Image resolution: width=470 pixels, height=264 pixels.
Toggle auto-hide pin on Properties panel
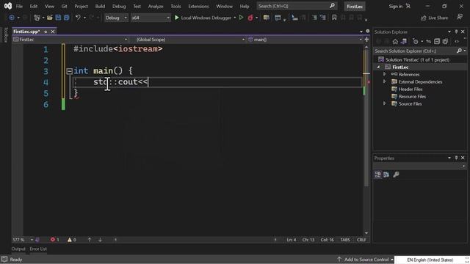click(x=456, y=158)
